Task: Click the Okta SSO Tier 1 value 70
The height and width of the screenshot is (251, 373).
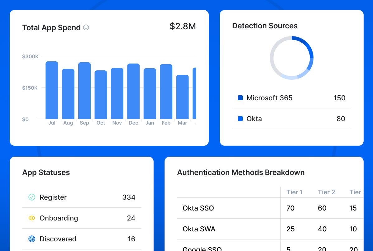Action: pos(290,208)
